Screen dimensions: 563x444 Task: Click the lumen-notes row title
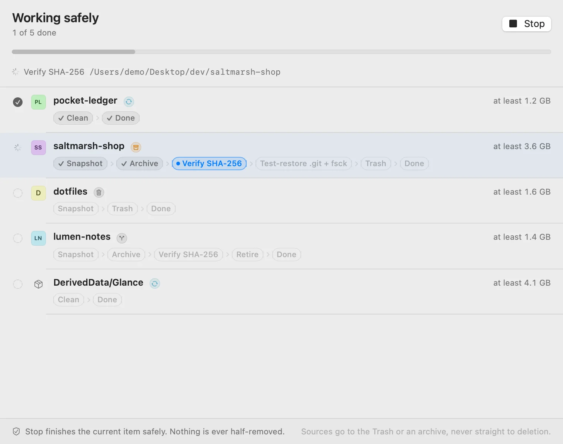82,237
